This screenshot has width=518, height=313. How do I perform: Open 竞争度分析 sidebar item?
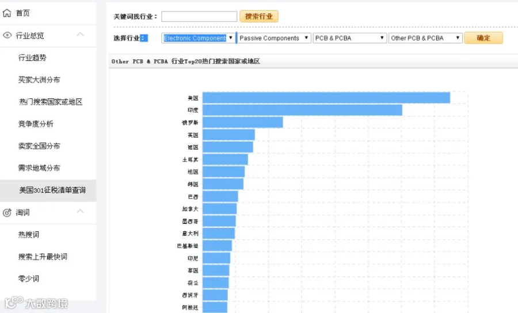(36, 124)
